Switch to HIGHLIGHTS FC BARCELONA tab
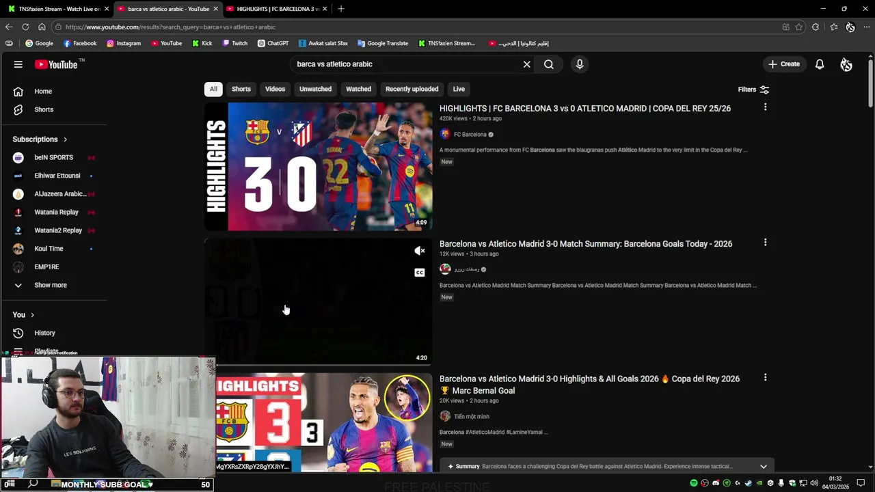 click(x=276, y=9)
